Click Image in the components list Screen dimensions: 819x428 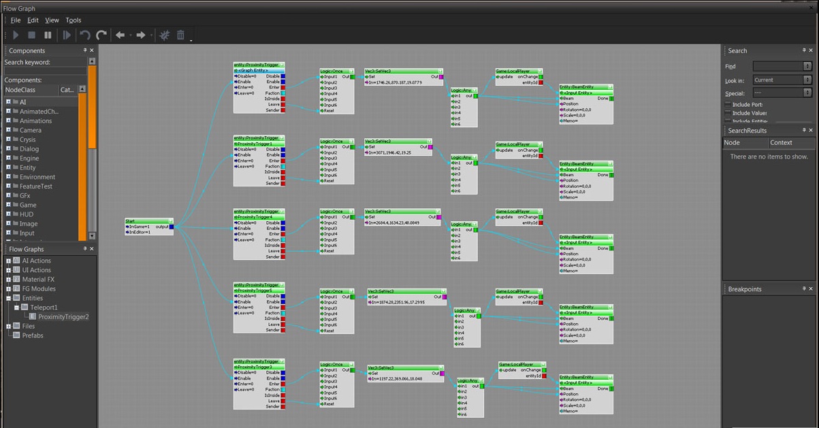[29, 223]
